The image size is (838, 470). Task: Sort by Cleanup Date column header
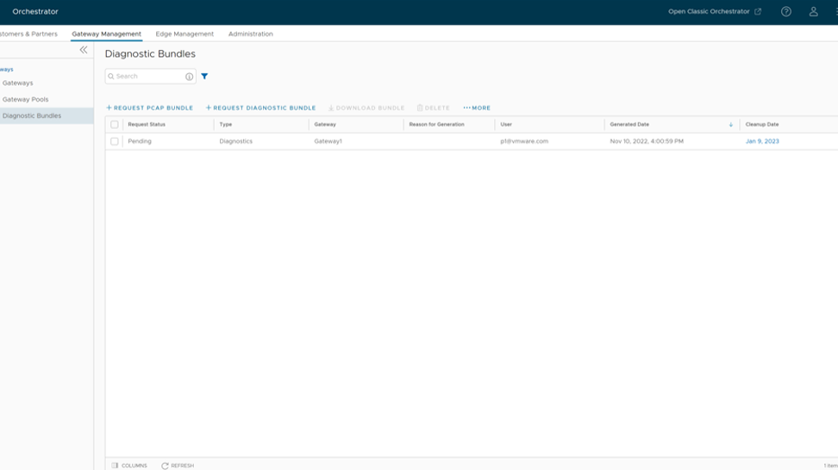[x=762, y=124]
